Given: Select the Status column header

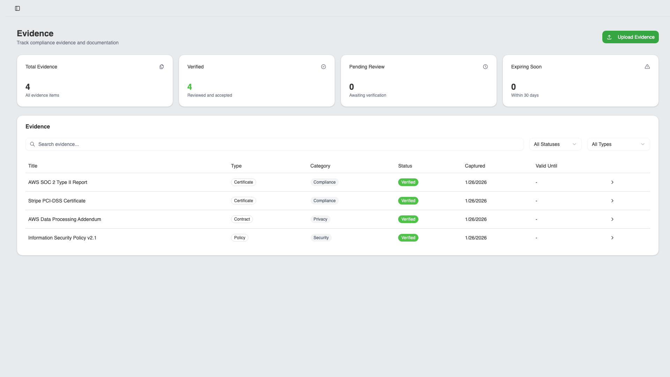Looking at the screenshot, I should [x=405, y=166].
